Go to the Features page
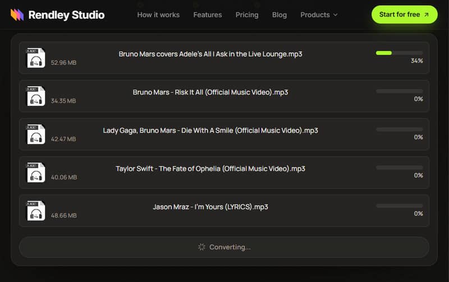The width and height of the screenshot is (449, 282). [208, 15]
